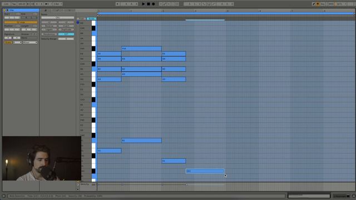The width and height of the screenshot is (356, 200).
Task: Click the Reverse notes button
Action: pyautogui.click(x=50, y=26)
